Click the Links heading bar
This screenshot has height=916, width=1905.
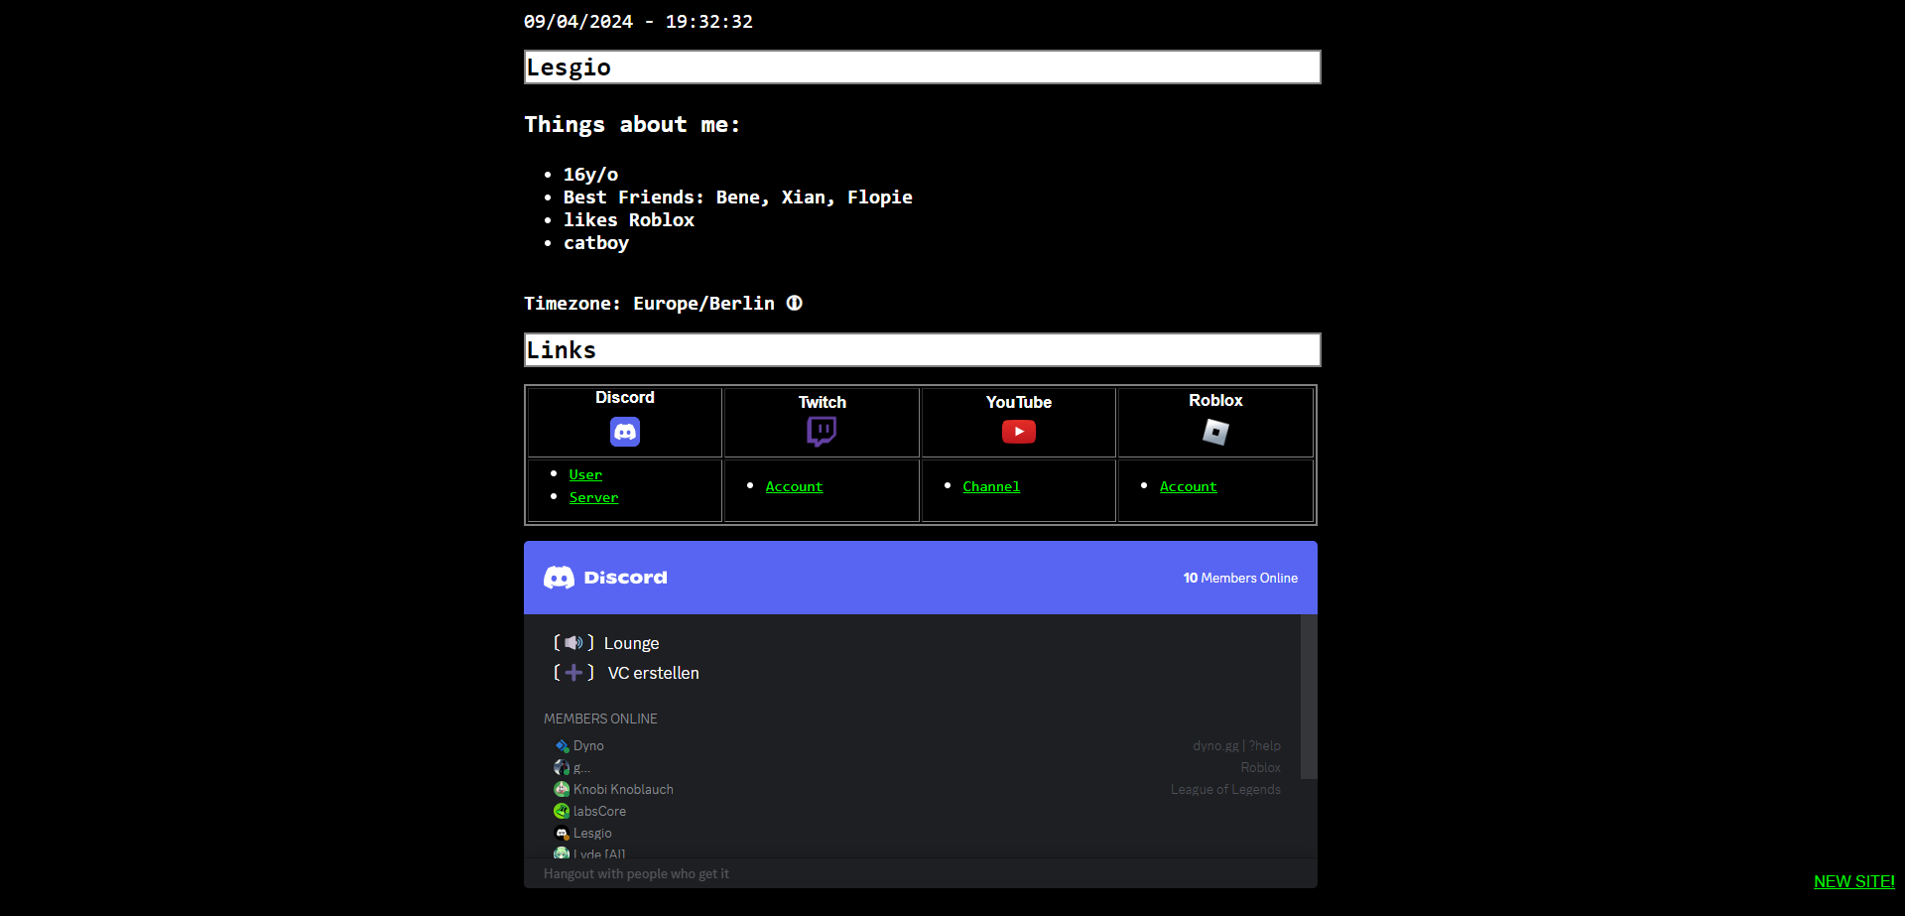click(x=923, y=350)
